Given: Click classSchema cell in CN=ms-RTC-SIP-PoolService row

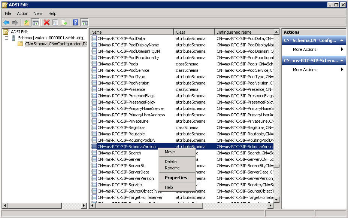Looking at the screenshot, I should (x=187, y=70).
